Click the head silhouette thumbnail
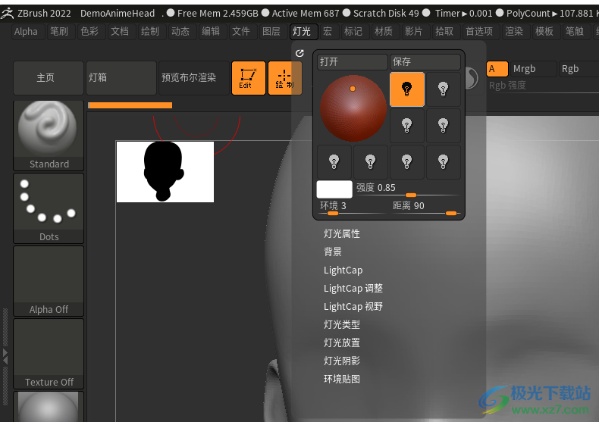 click(x=165, y=172)
